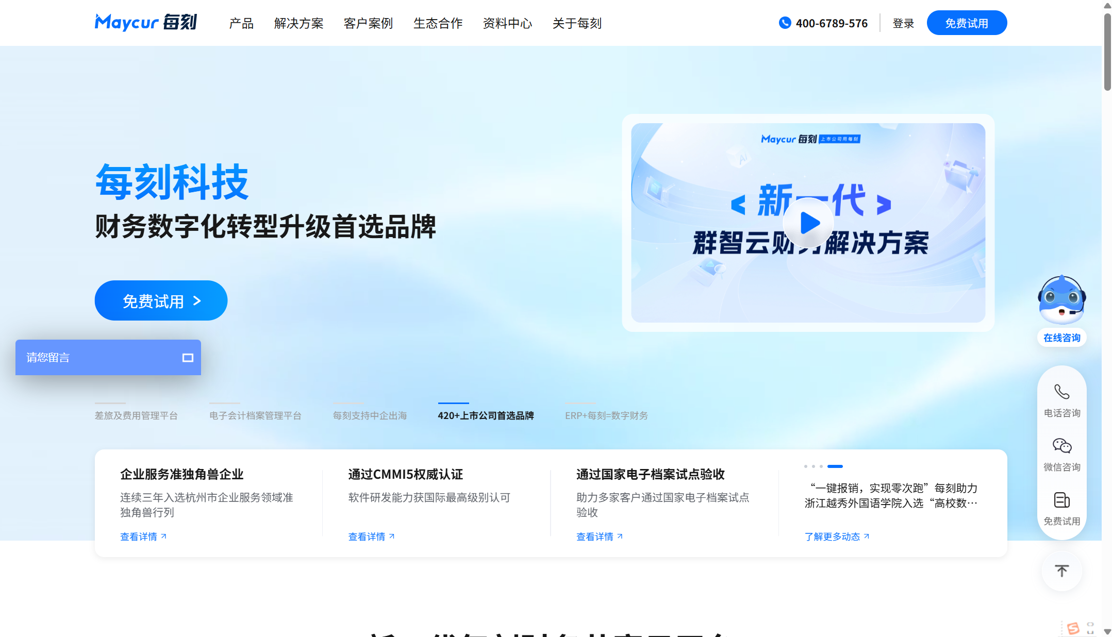Screen dimensions: 1112x637
Task: Click the Maycur 每刻 logo
Action: [x=146, y=22]
